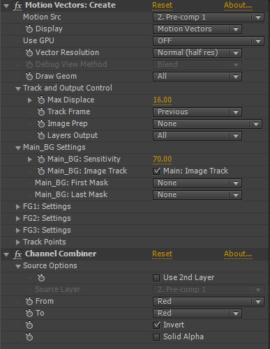This screenshot has width=270, height=349.
Task: Click the Display stopwatch icon
Action: [x=29, y=29]
